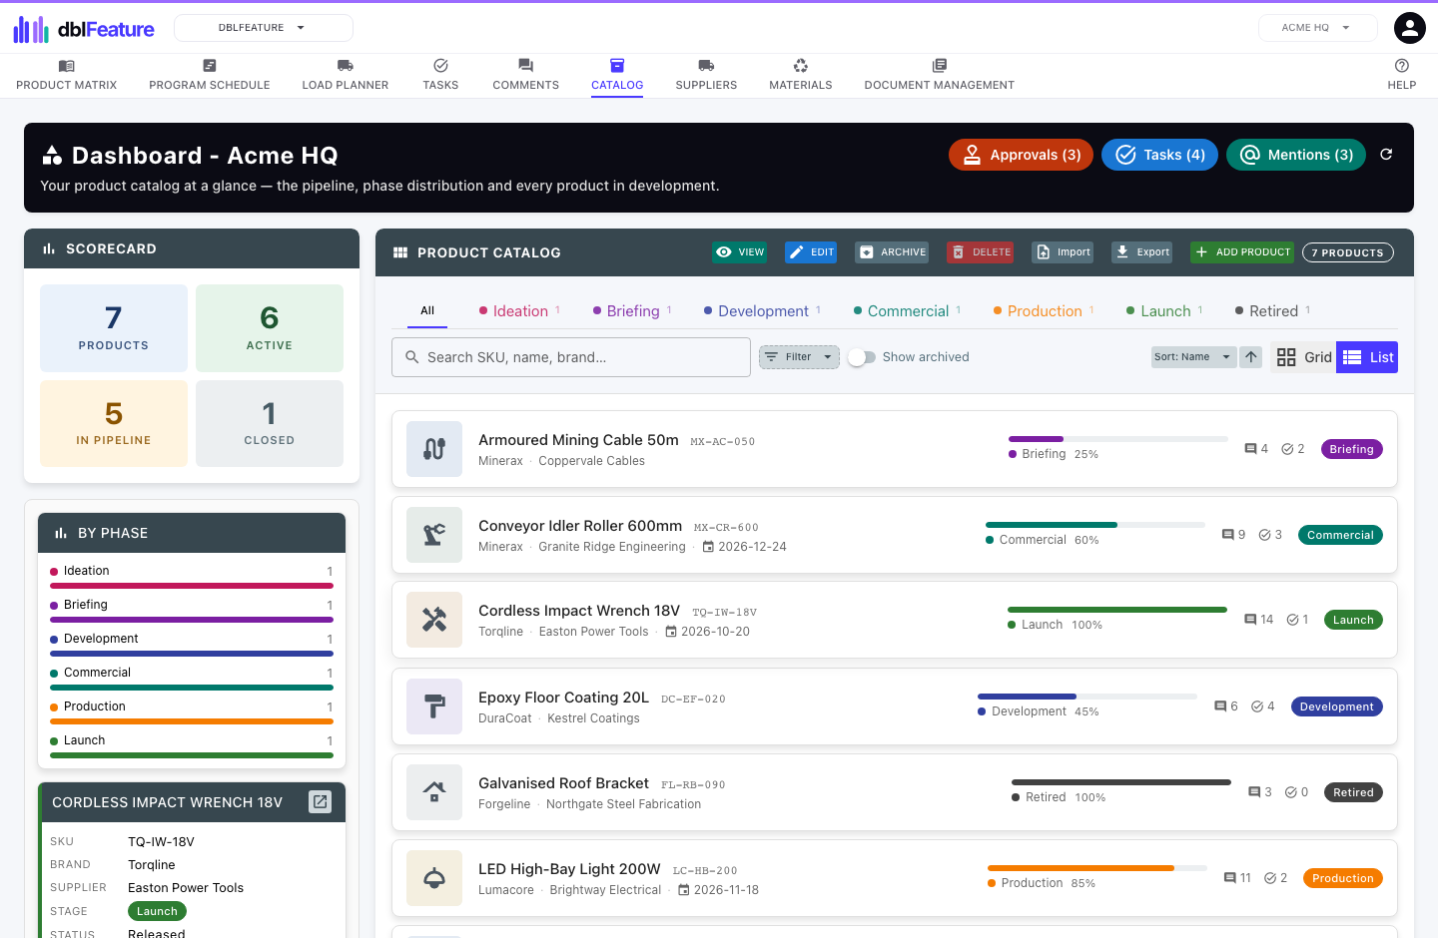The image size is (1438, 938).
Task: Select the Ideation phase tab
Action: tap(520, 311)
